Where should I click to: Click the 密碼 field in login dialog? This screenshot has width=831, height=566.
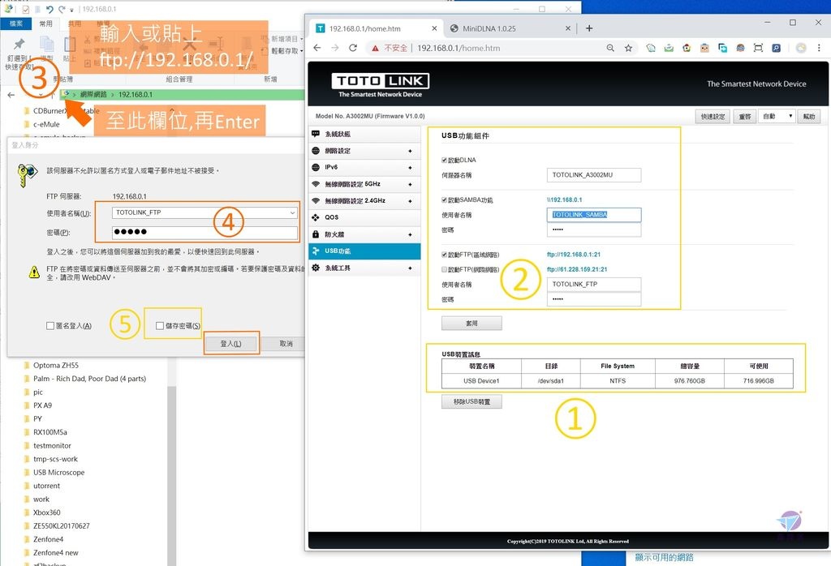(205, 232)
